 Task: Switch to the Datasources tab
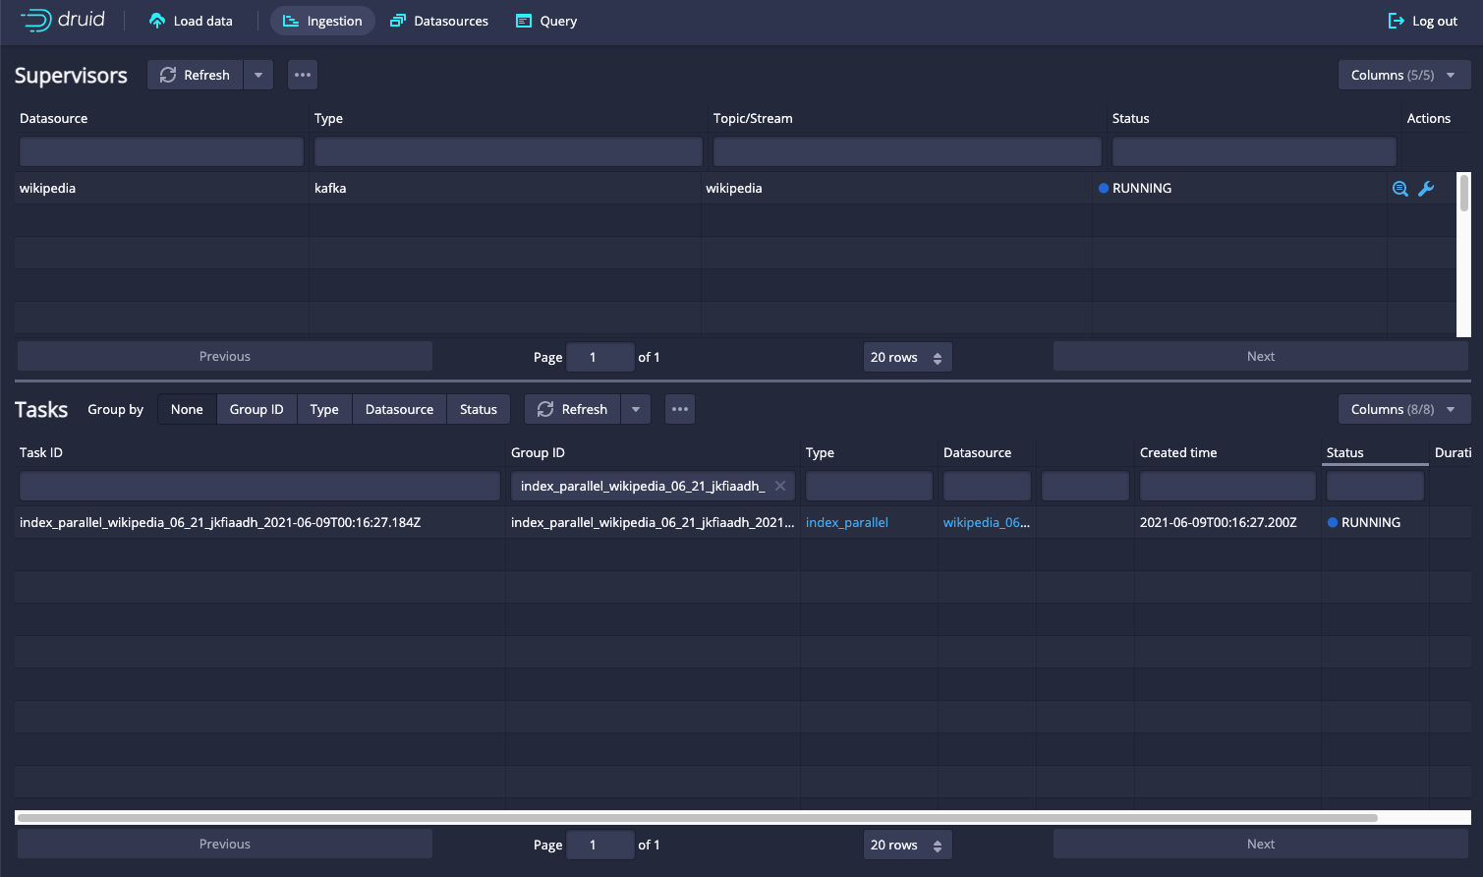439,21
